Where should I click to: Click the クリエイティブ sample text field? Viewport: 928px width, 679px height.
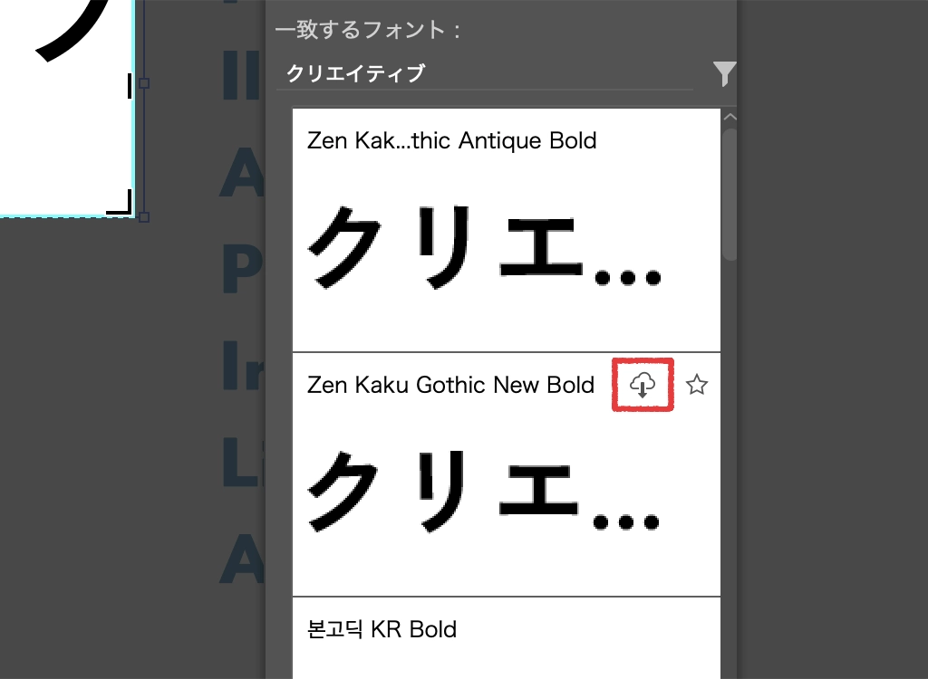pyautogui.click(x=484, y=74)
